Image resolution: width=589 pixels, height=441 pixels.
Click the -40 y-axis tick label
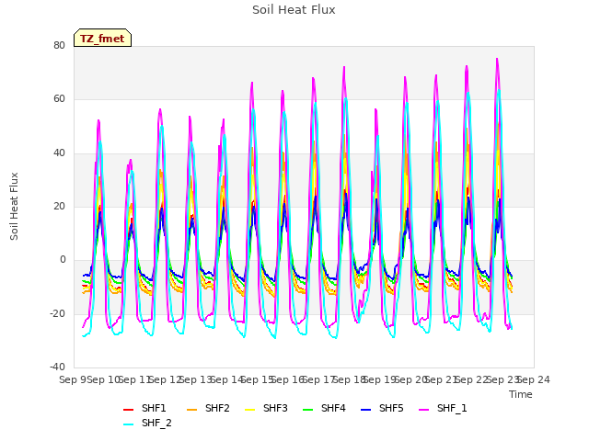point(57,367)
